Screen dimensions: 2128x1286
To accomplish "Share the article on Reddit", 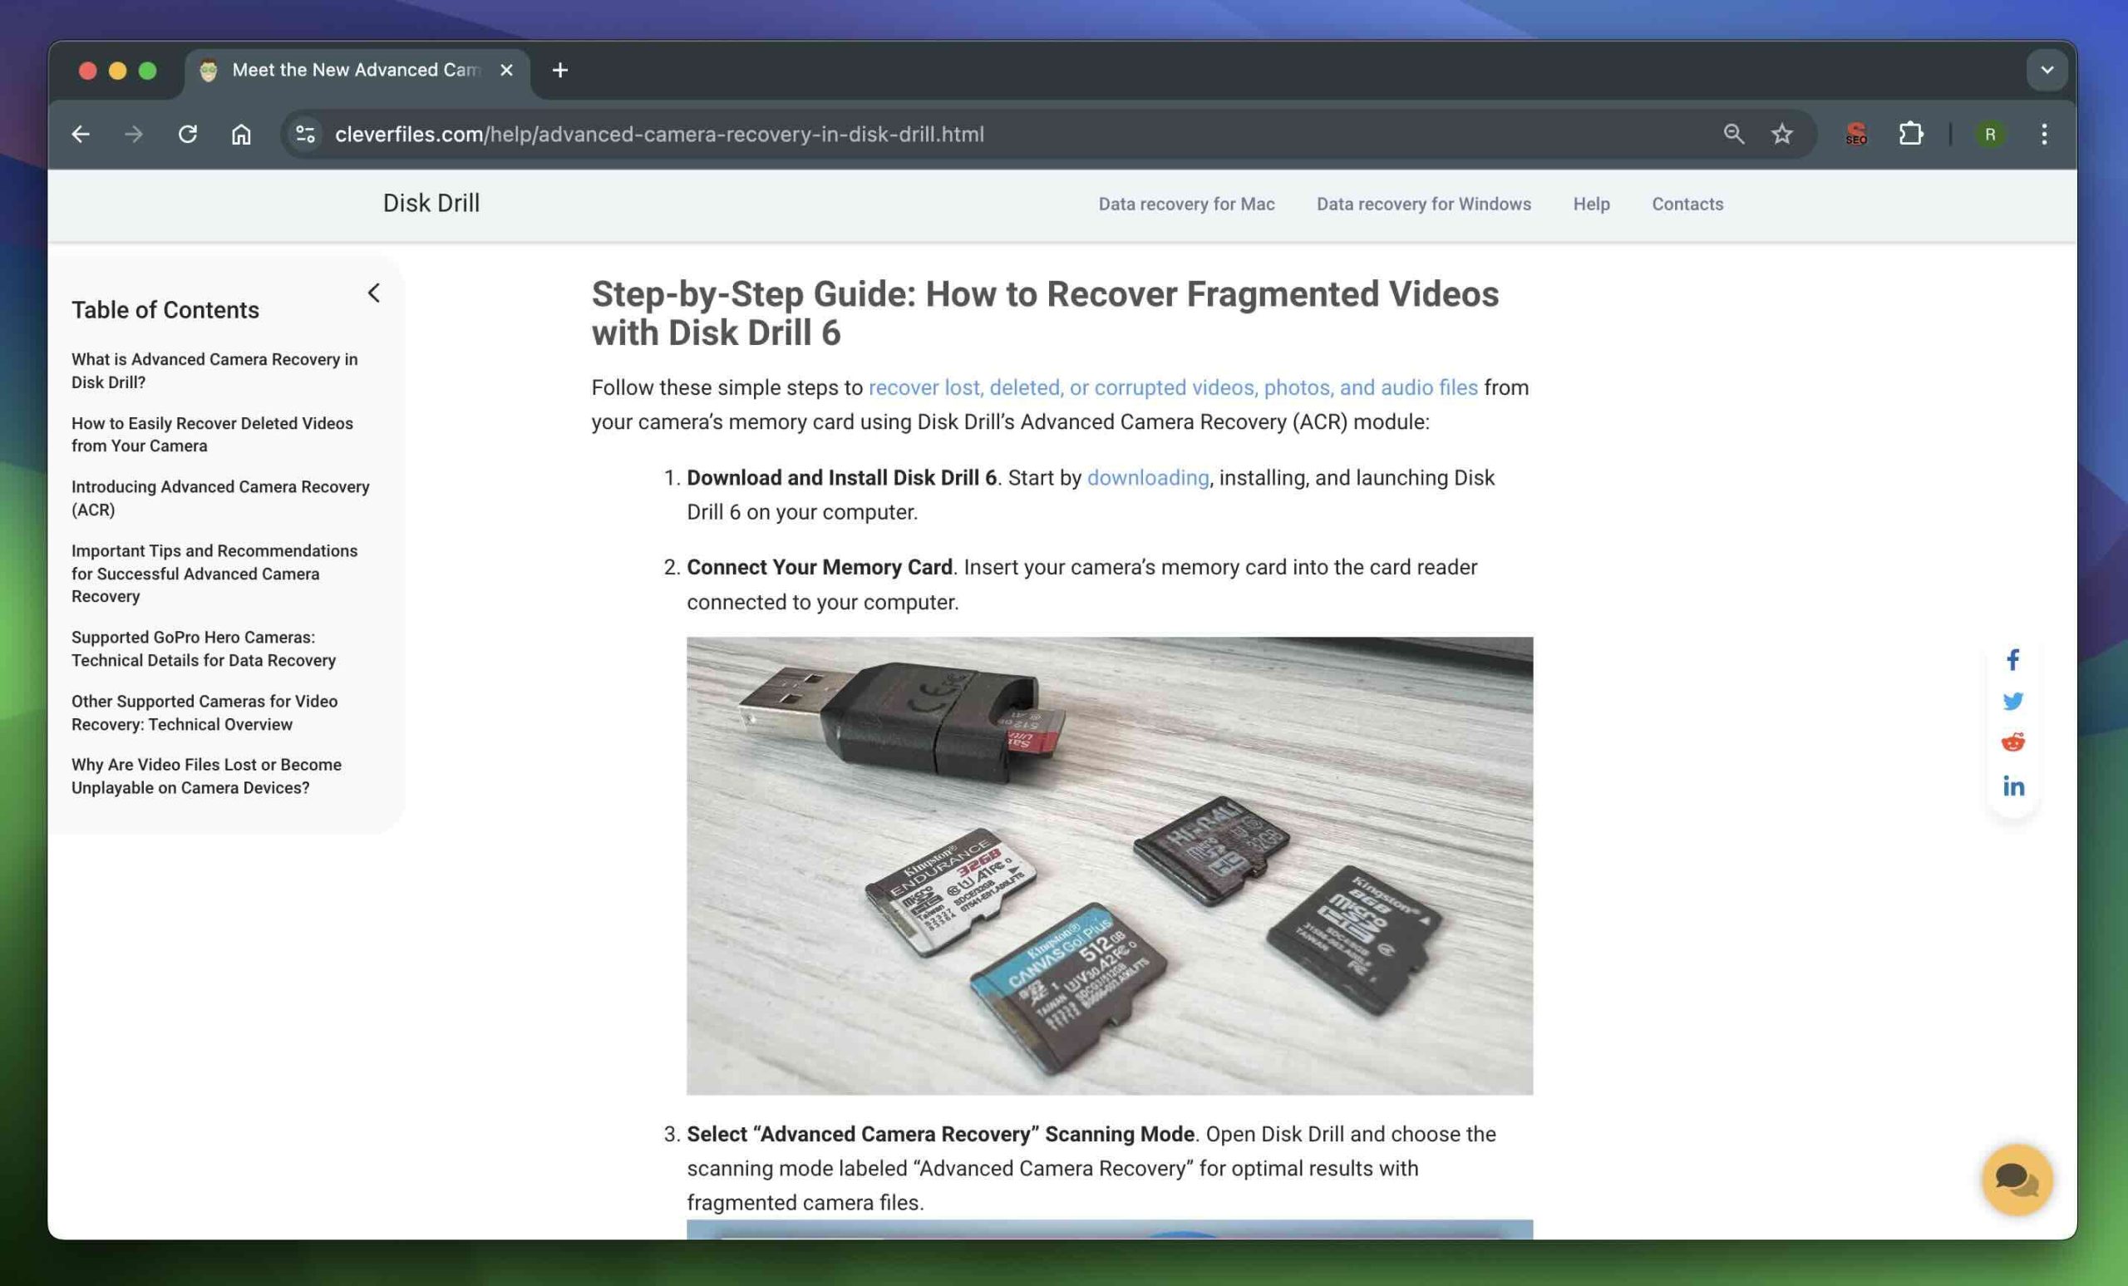I will click(x=2012, y=742).
